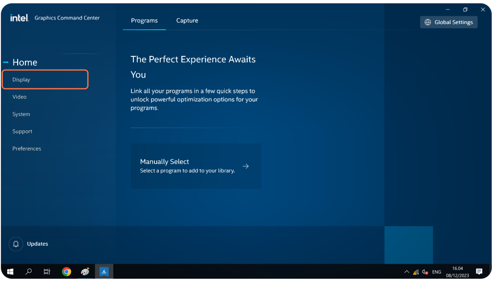The height and width of the screenshot is (283, 496).
Task: Open Preferences from the left sidebar
Action: (x=27, y=149)
